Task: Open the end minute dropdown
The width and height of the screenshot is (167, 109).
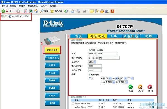Action: coord(130,78)
